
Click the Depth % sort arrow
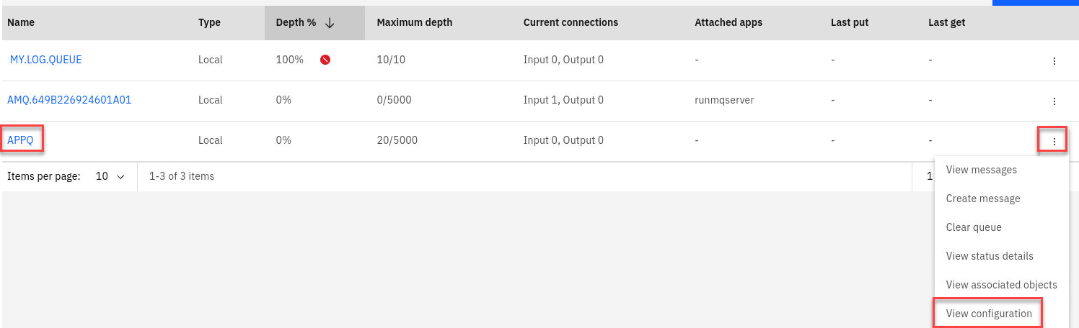pyautogui.click(x=330, y=23)
